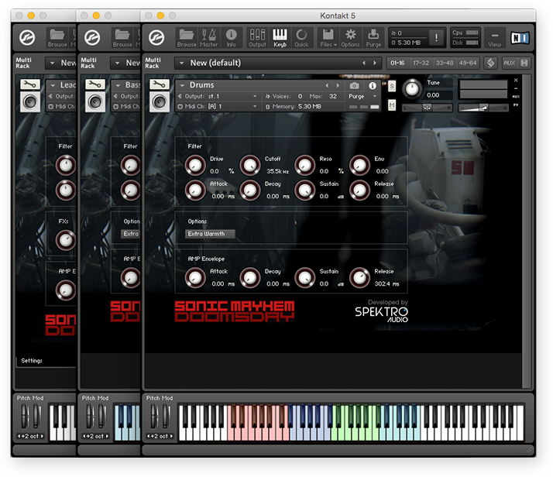Minimize the View in header

pyautogui.click(x=495, y=38)
